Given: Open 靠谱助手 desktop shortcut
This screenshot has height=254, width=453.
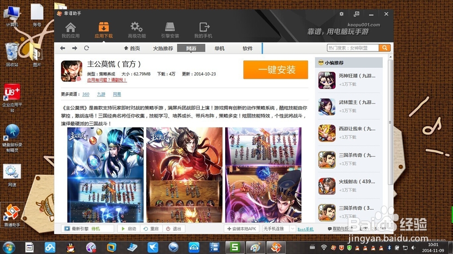Looking at the screenshot, I should [x=12, y=215].
